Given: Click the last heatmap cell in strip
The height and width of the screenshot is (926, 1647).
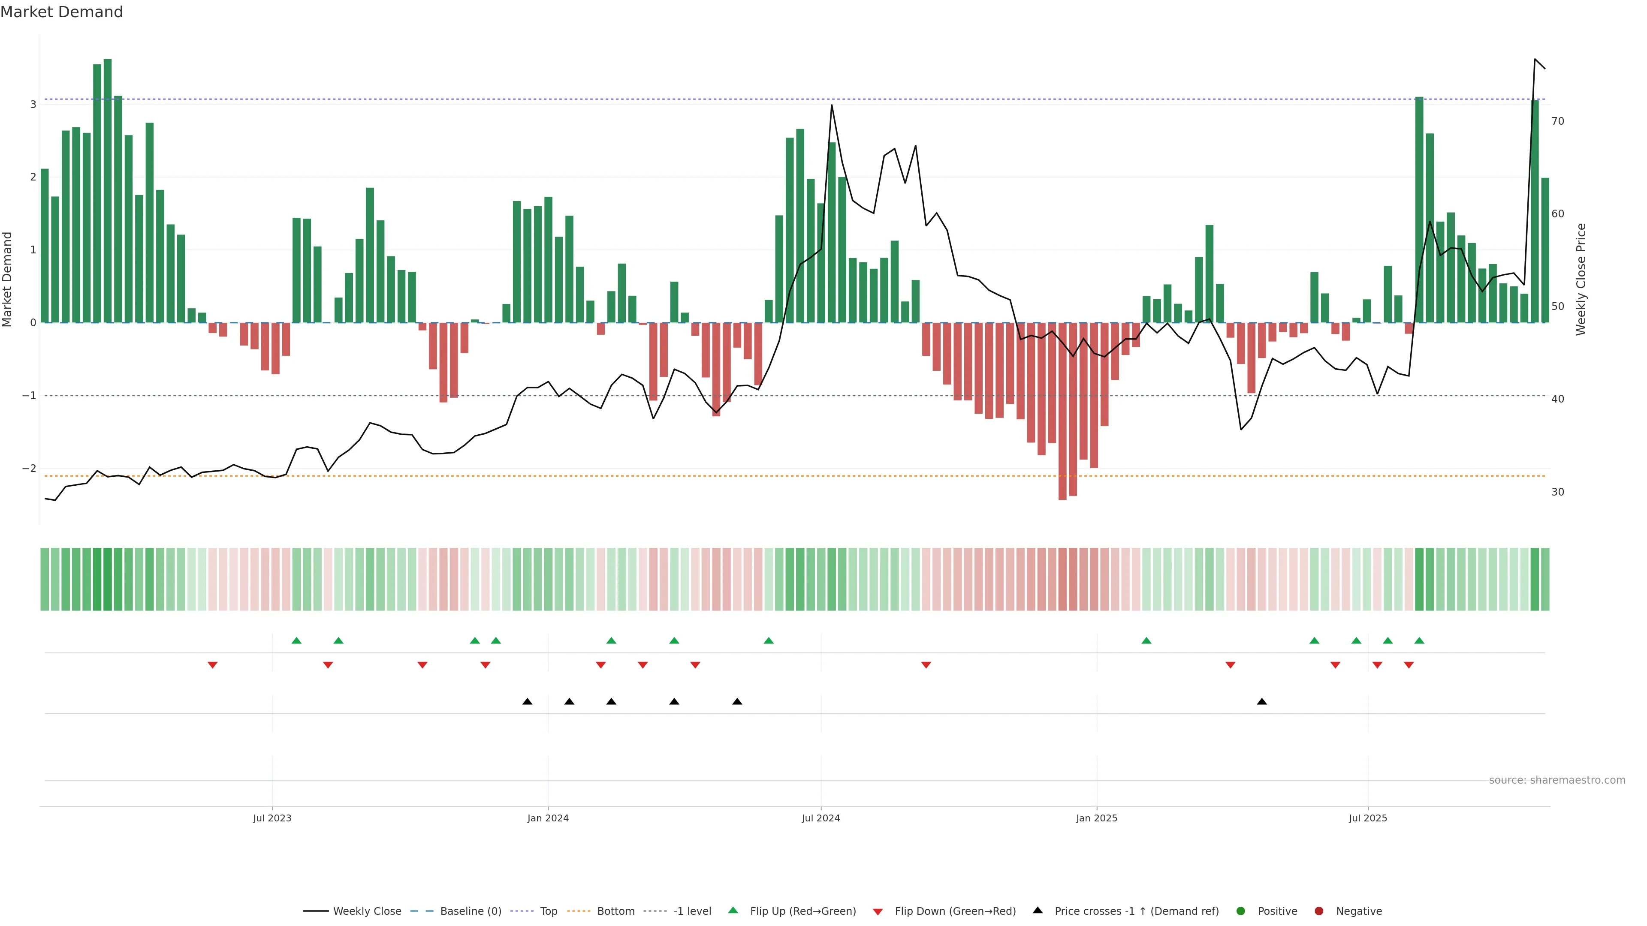Looking at the screenshot, I should [x=1544, y=579].
